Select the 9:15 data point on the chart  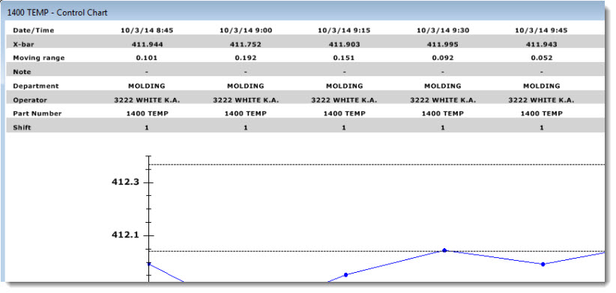coord(345,274)
